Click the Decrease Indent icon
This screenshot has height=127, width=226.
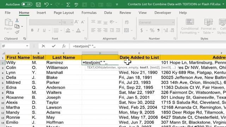point(112,30)
